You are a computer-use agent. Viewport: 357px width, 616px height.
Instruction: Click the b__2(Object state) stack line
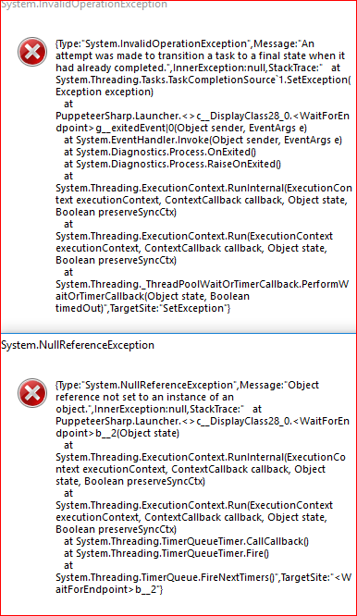[x=117, y=433]
